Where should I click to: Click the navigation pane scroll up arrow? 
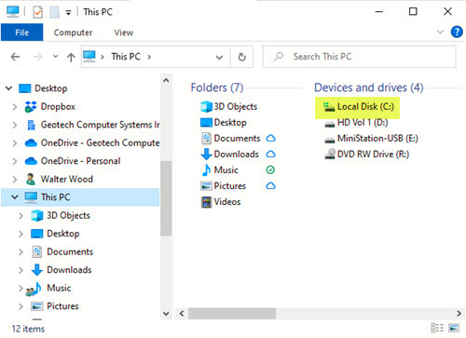(x=166, y=81)
